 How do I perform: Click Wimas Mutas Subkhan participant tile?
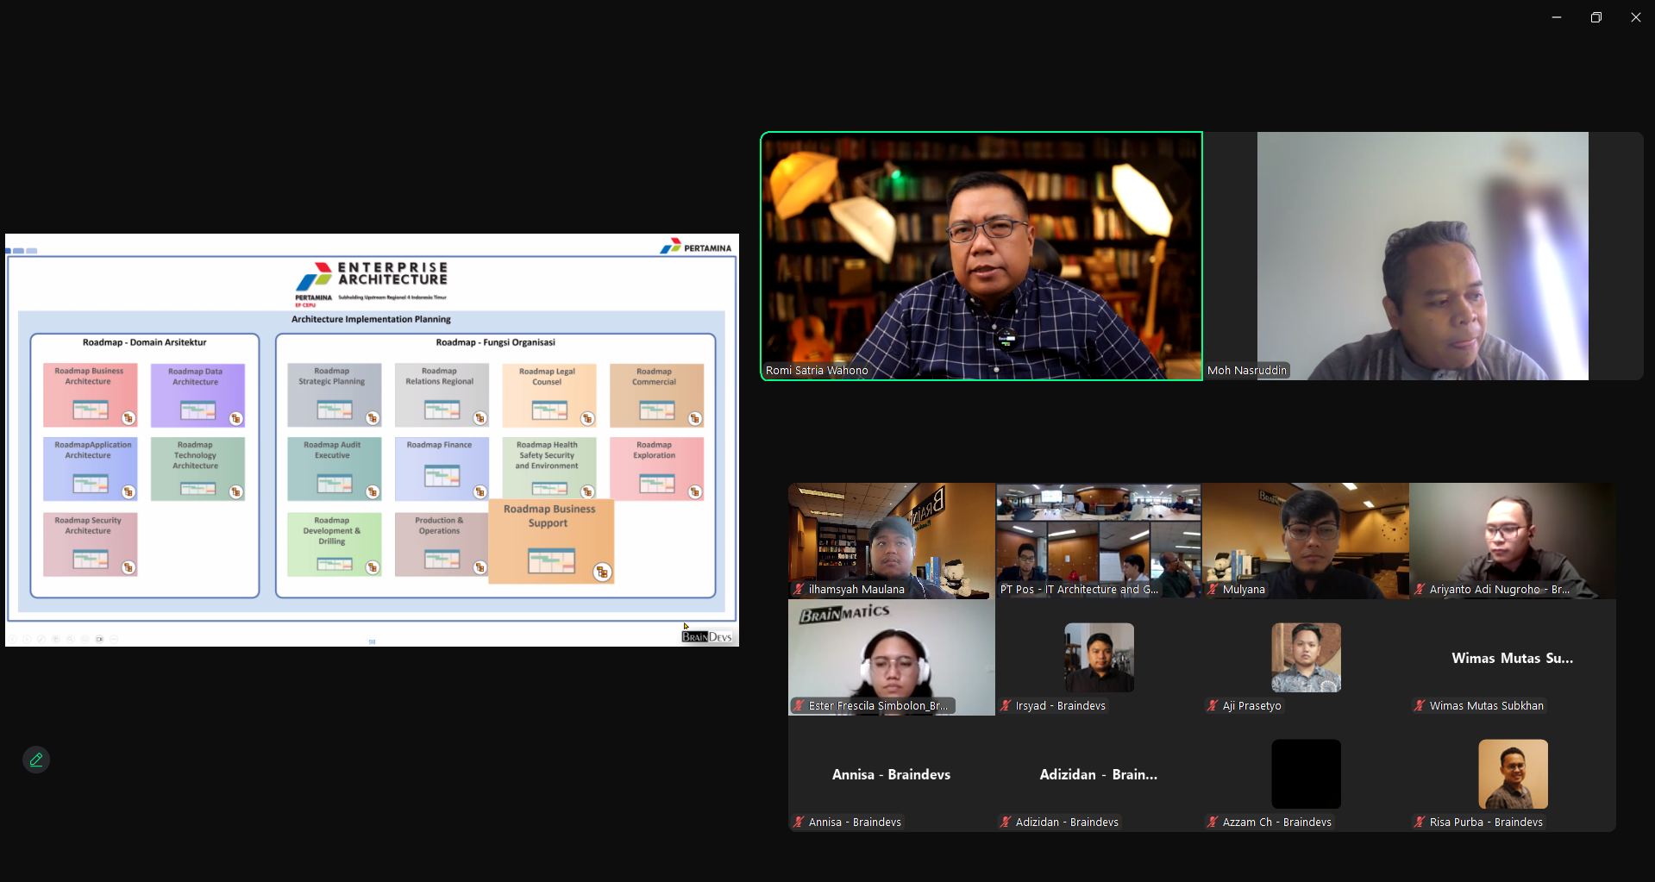tap(1512, 659)
